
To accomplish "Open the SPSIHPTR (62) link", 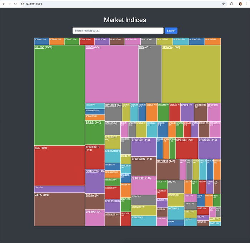I will (110, 214).
